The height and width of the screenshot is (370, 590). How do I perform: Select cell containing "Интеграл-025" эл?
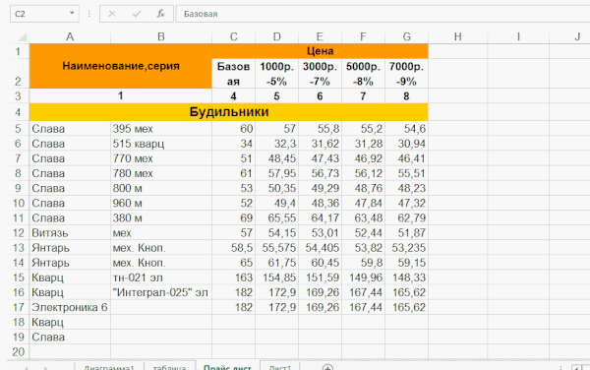[x=161, y=292]
